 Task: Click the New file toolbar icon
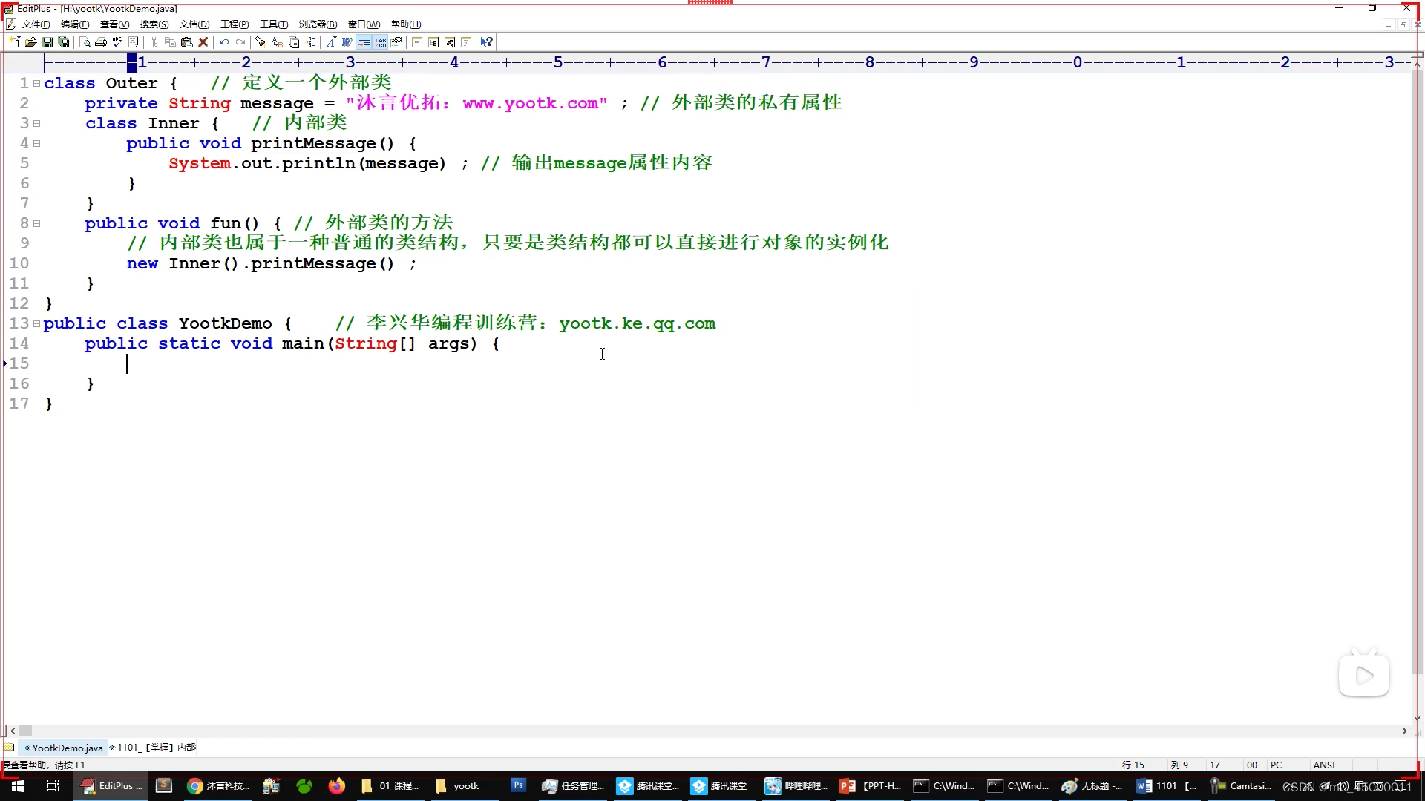coord(14,42)
